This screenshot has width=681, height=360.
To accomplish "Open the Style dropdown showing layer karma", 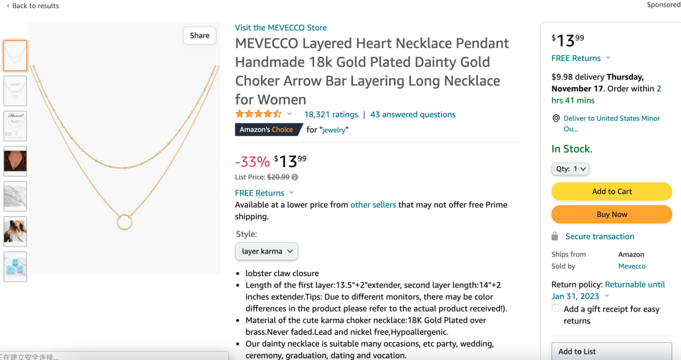I will point(267,252).
